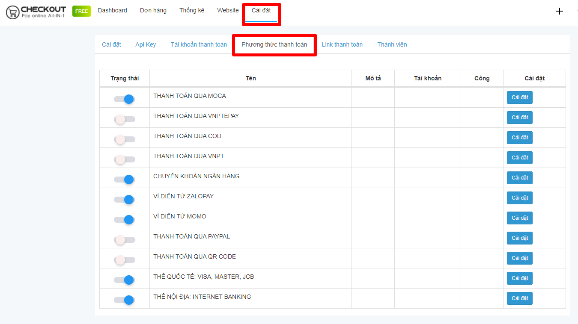Screen dimensions: 578x324
Task: Click text THANH TOÁN QUA MOCA
Action: tap(190, 96)
